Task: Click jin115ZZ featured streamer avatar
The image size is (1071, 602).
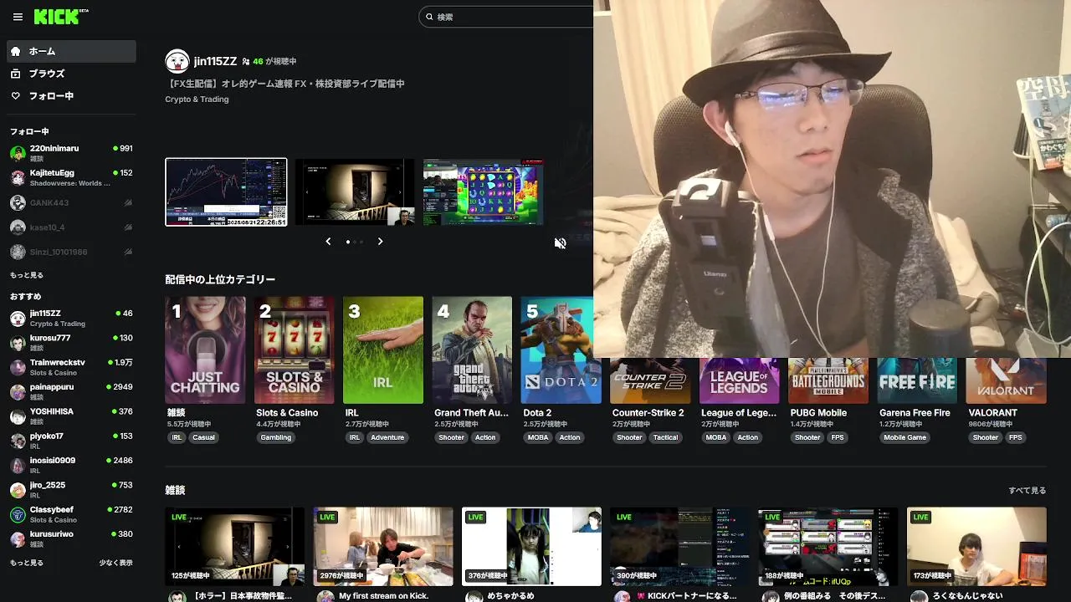Action: click(177, 61)
